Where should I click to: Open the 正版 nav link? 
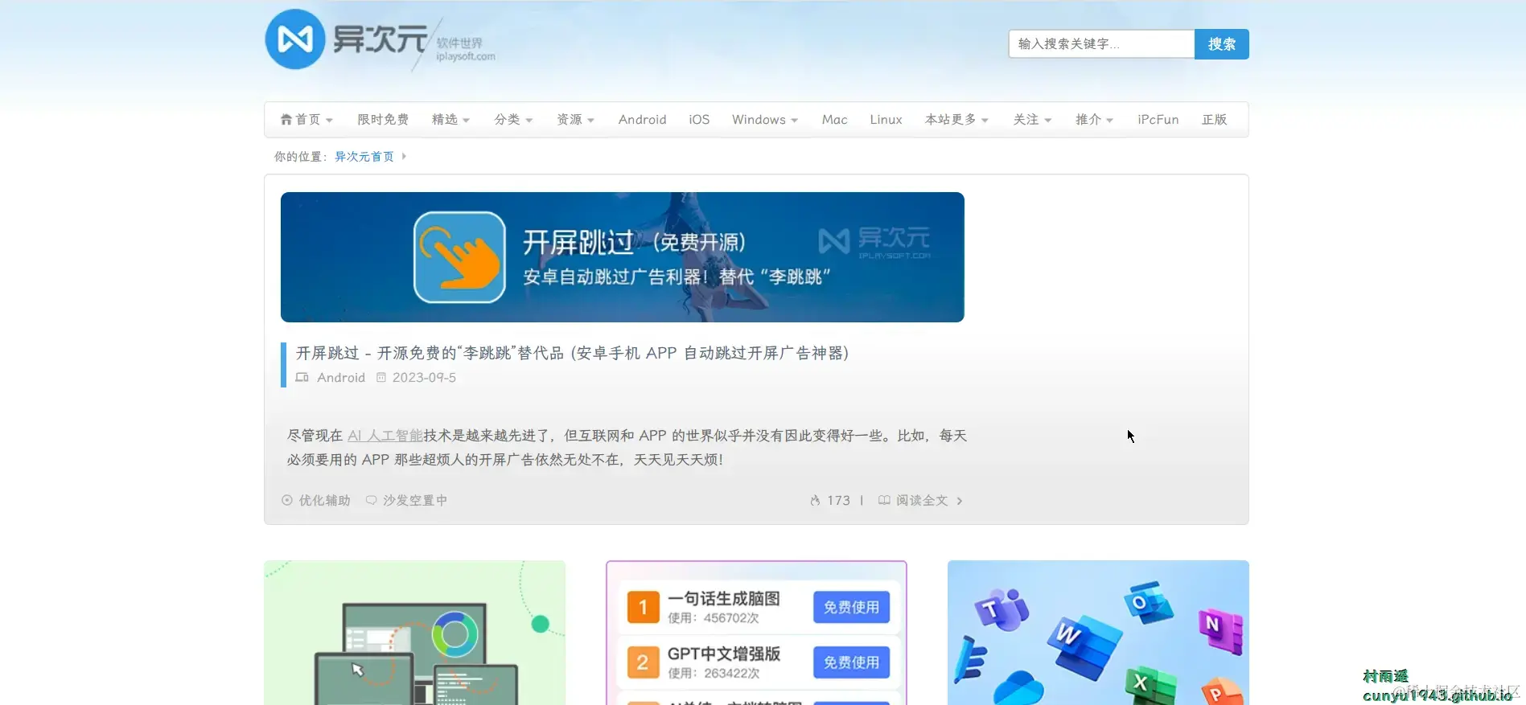click(1214, 120)
